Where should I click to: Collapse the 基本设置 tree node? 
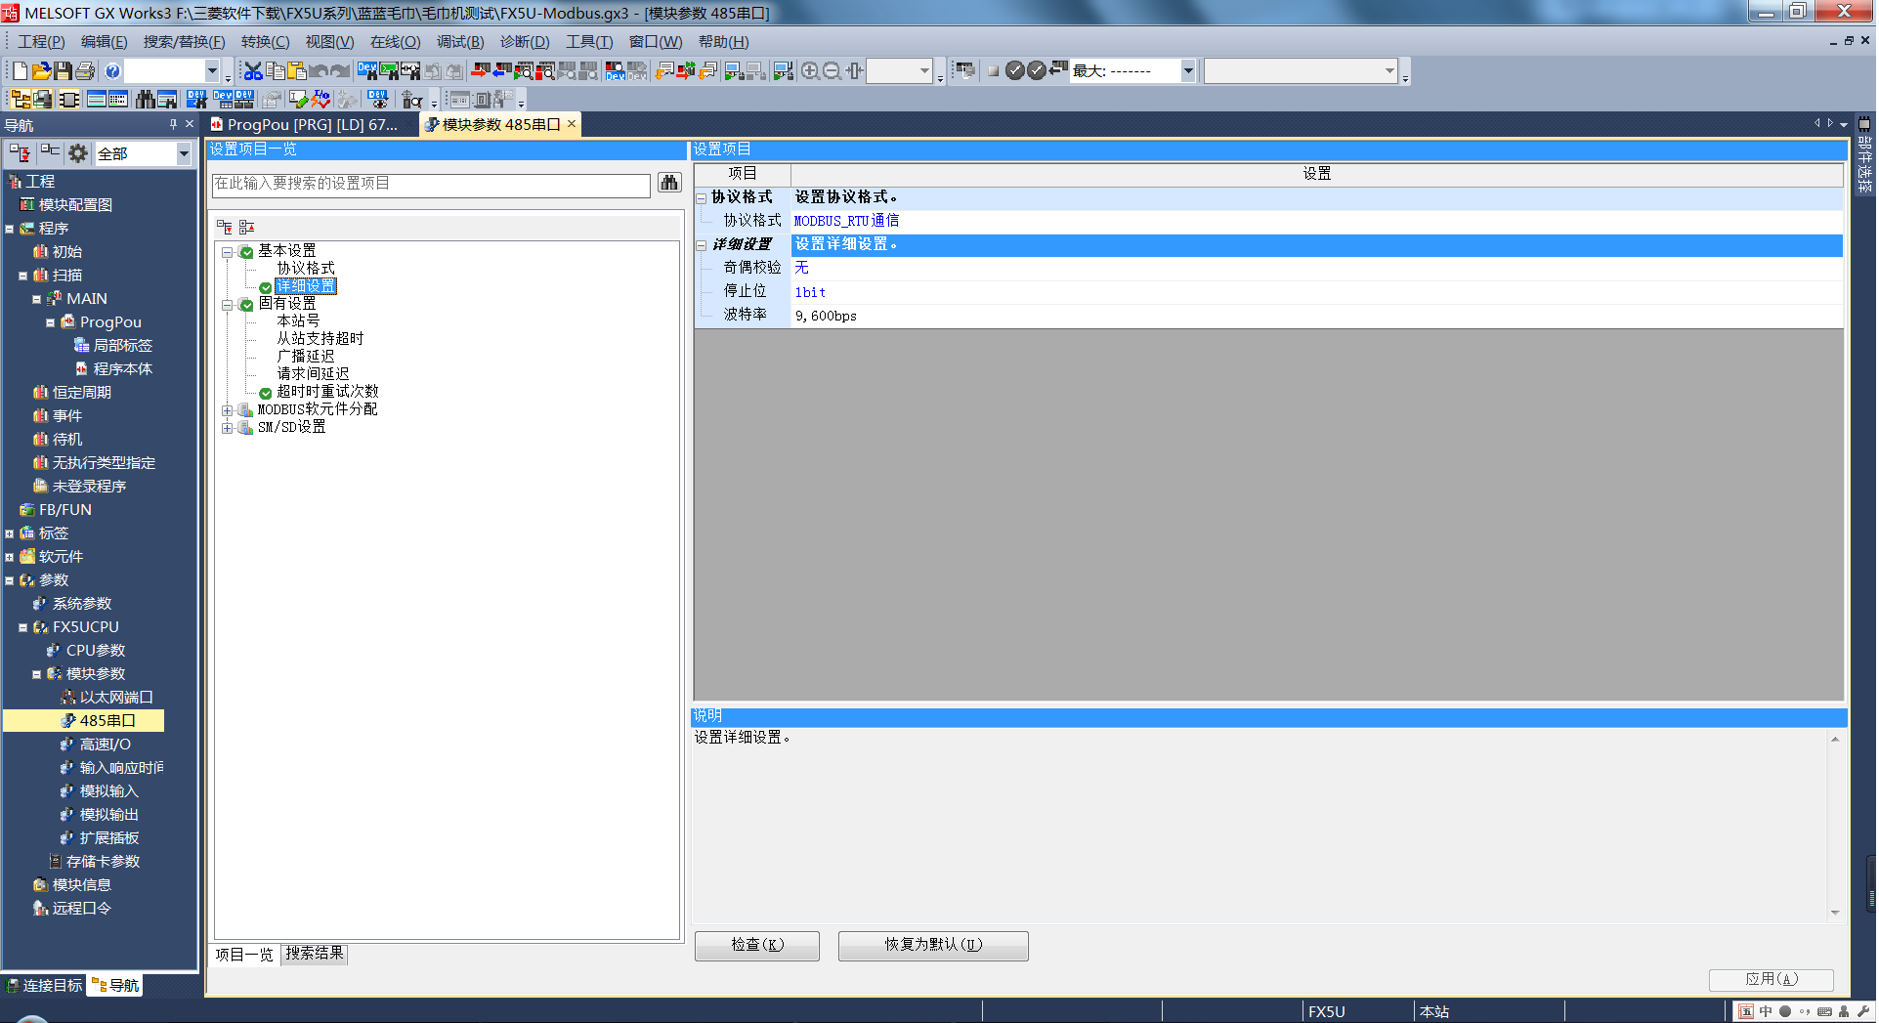pyautogui.click(x=227, y=252)
